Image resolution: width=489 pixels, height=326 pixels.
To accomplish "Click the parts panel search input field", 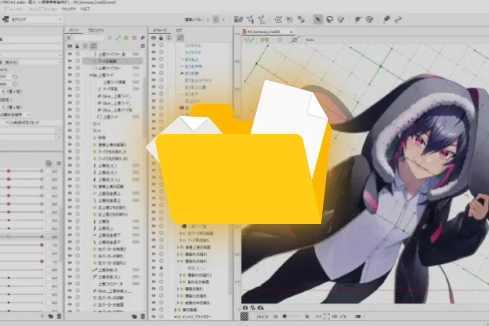I will [x=89, y=38].
